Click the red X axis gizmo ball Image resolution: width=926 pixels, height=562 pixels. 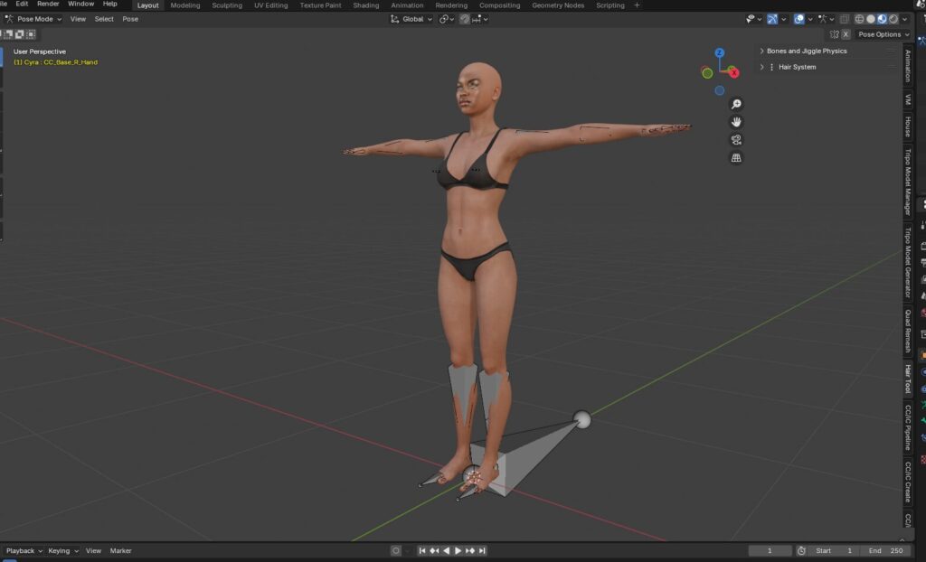734,73
